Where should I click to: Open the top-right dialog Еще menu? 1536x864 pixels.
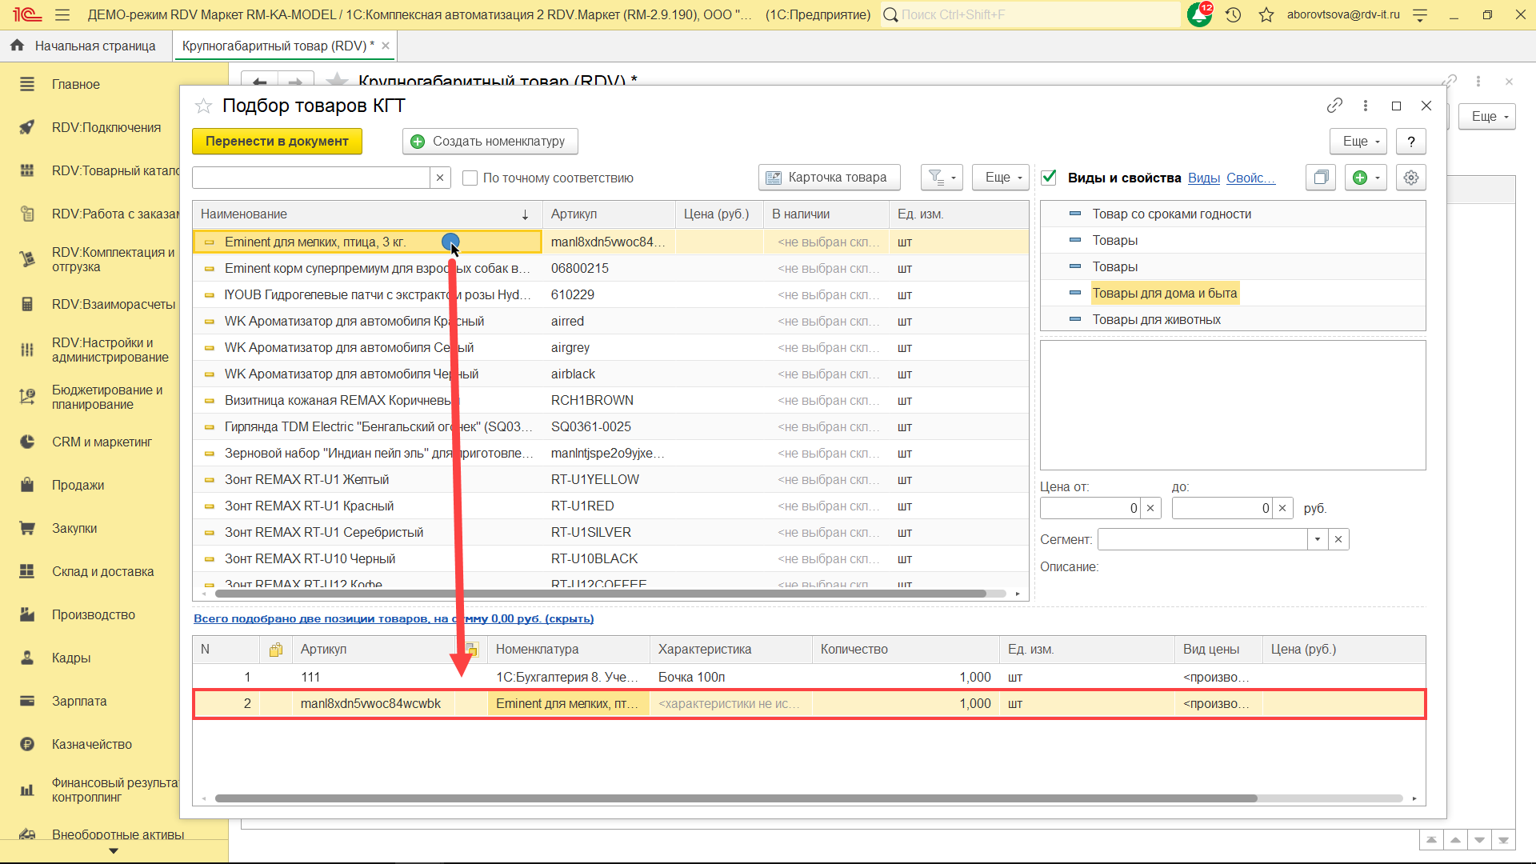pos(1357,142)
